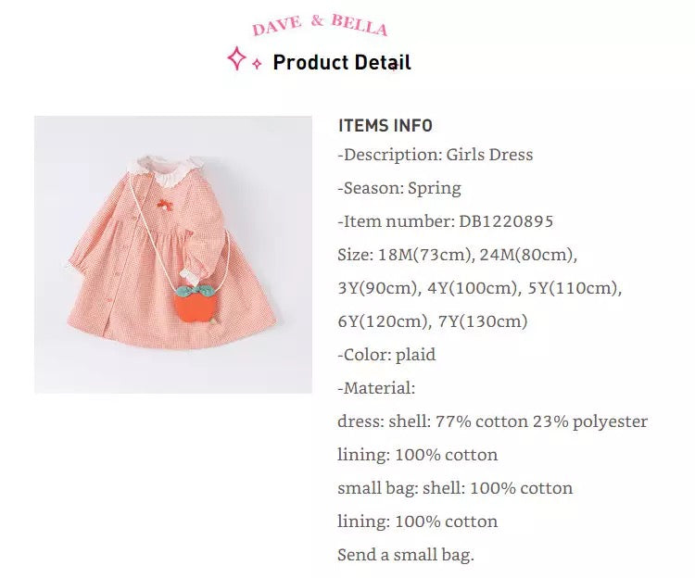The width and height of the screenshot is (695, 578).
Task: Select size 6Y(120cm)
Action: coord(383,321)
